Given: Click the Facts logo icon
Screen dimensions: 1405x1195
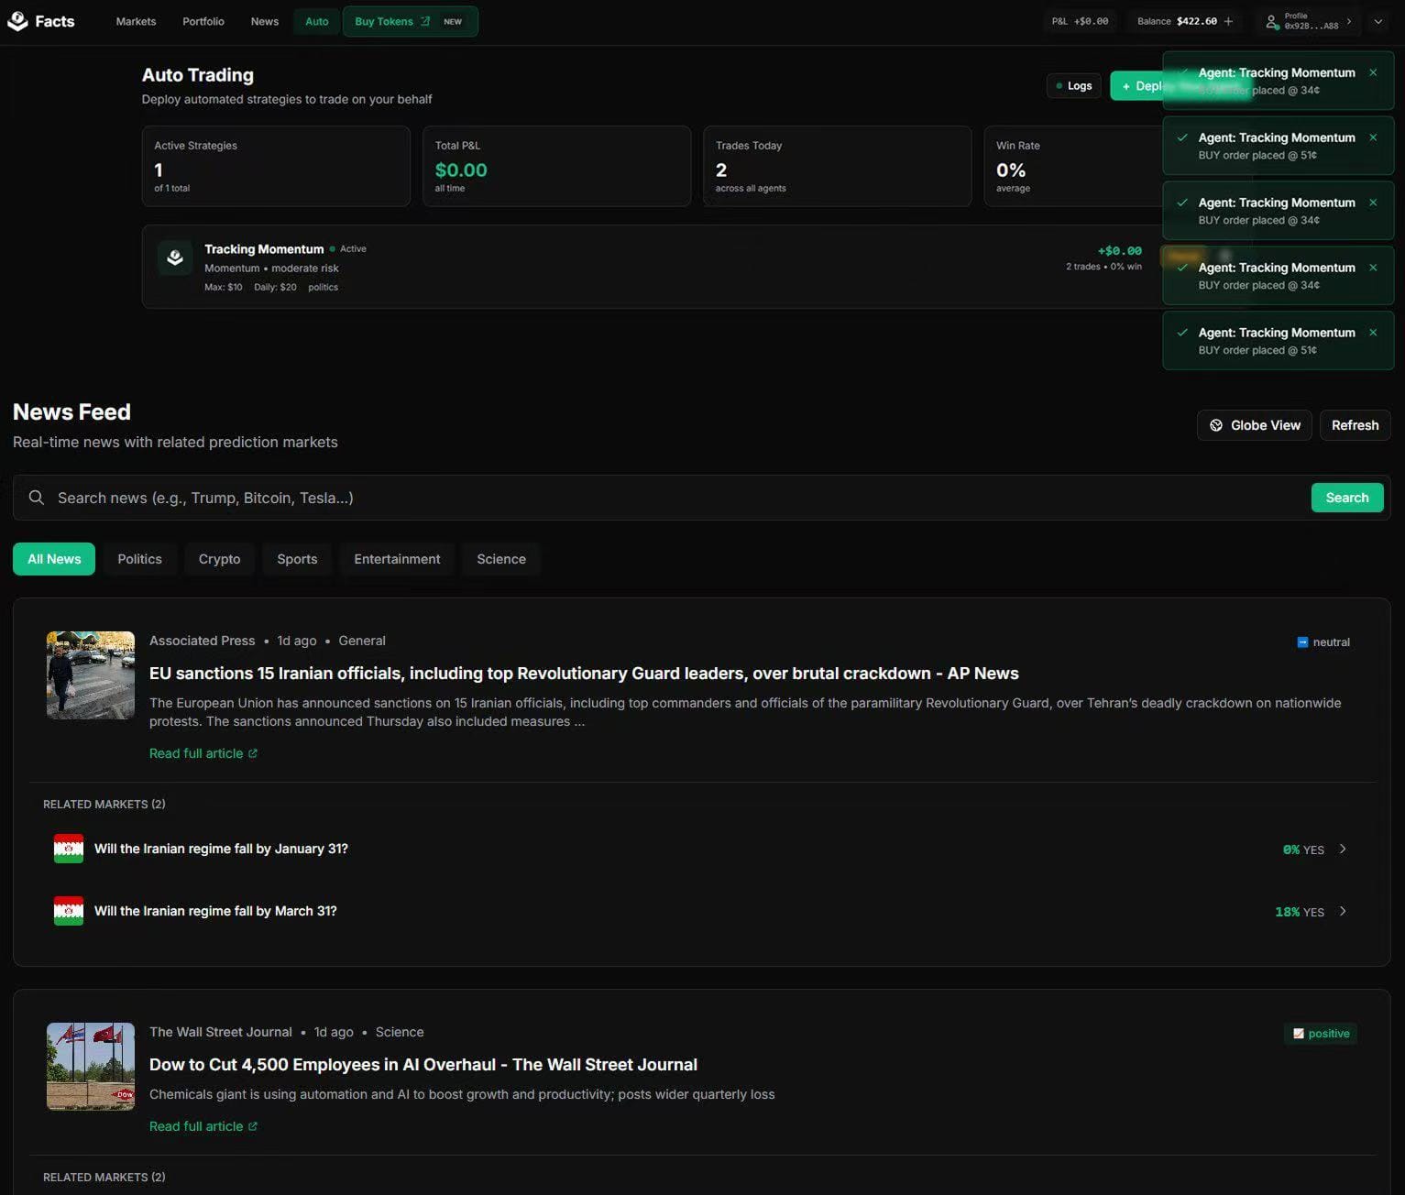Looking at the screenshot, I should coord(17,21).
